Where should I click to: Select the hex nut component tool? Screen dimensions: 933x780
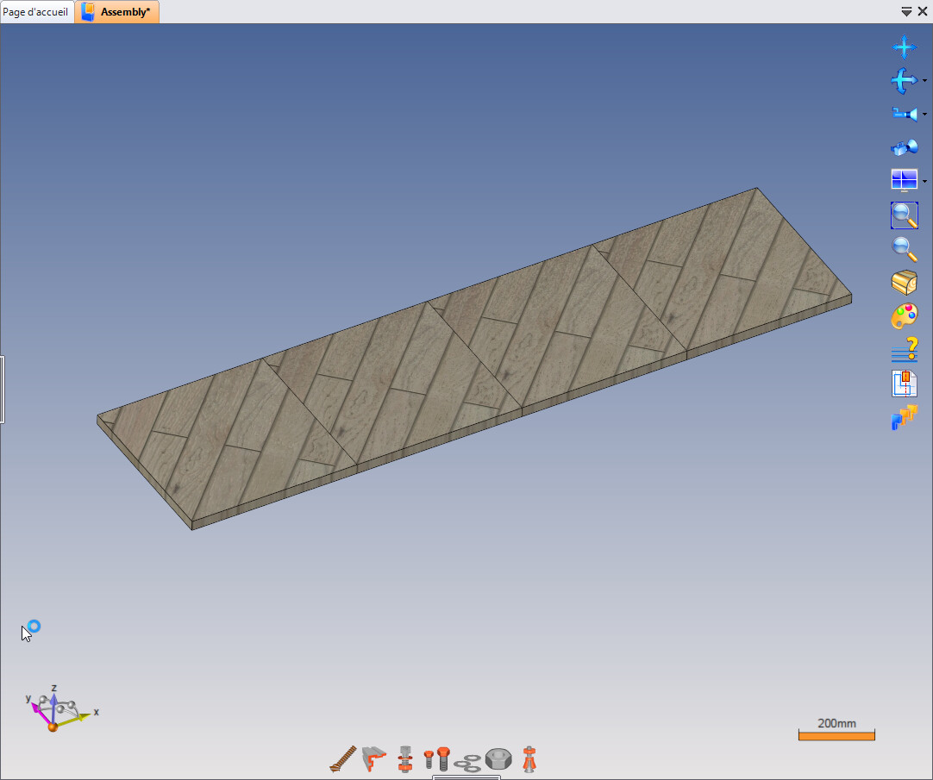pos(498,759)
